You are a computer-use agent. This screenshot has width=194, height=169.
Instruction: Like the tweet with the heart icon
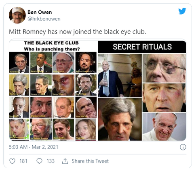[12, 161]
